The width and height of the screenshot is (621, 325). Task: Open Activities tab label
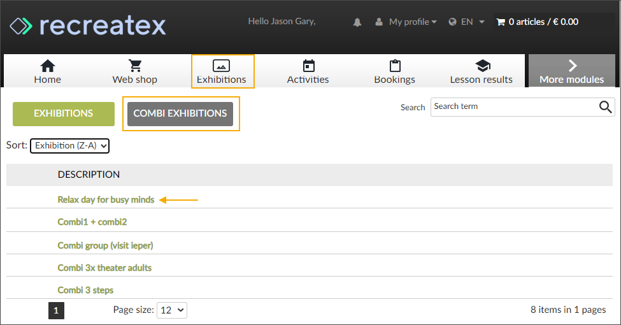click(308, 80)
